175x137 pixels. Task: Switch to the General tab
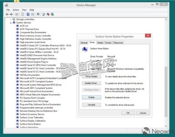(x=84, y=43)
